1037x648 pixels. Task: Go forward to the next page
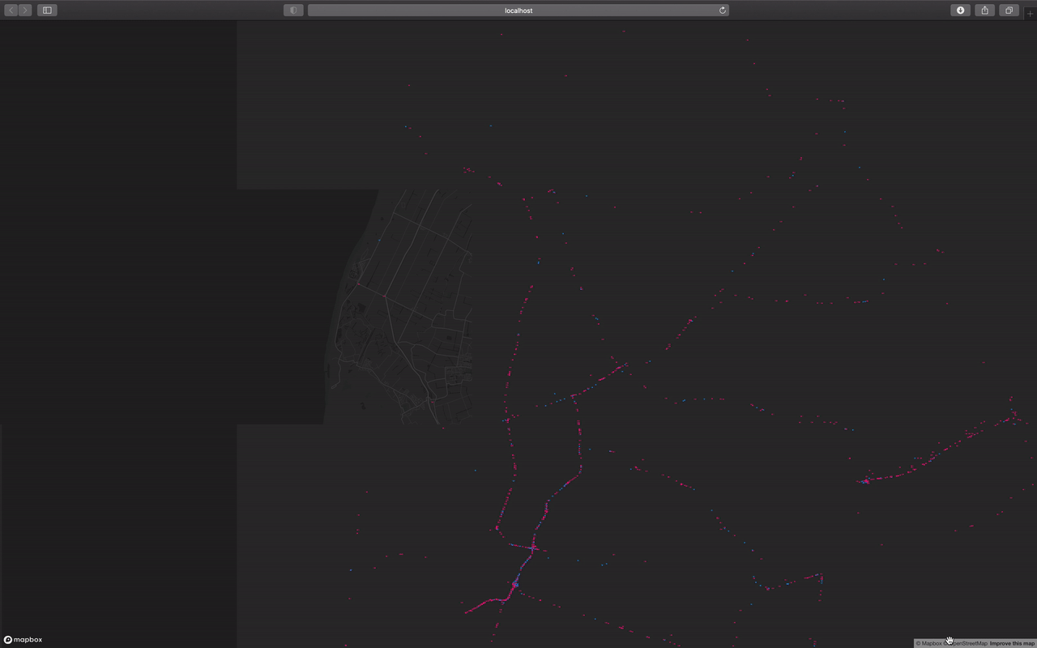pyautogui.click(x=25, y=11)
